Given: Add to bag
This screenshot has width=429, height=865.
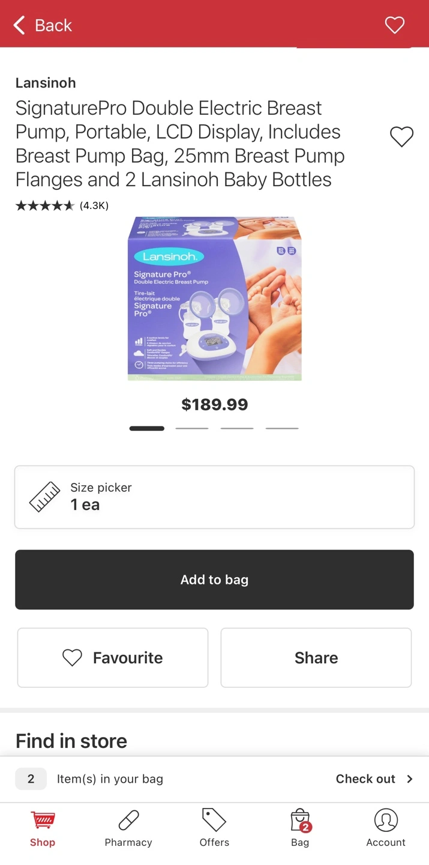Looking at the screenshot, I should click(x=214, y=580).
